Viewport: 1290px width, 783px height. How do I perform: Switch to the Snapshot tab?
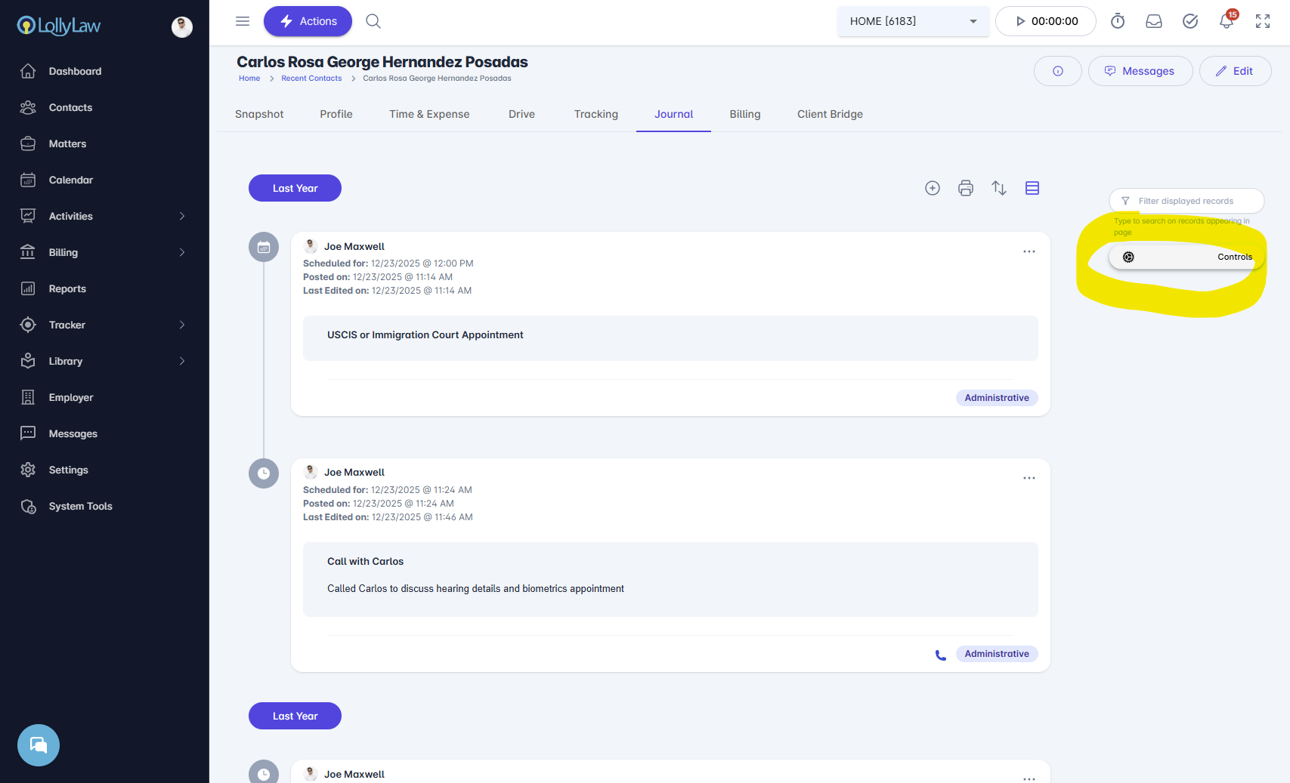click(x=259, y=114)
